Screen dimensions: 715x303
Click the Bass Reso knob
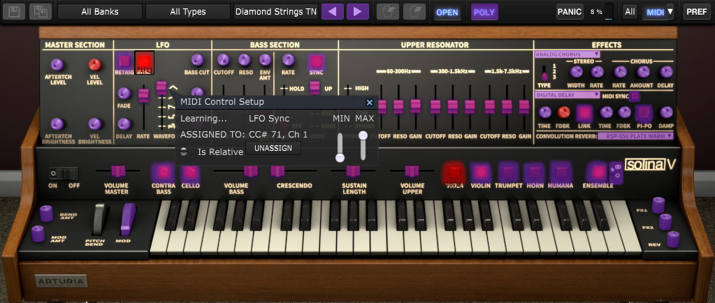point(245,59)
